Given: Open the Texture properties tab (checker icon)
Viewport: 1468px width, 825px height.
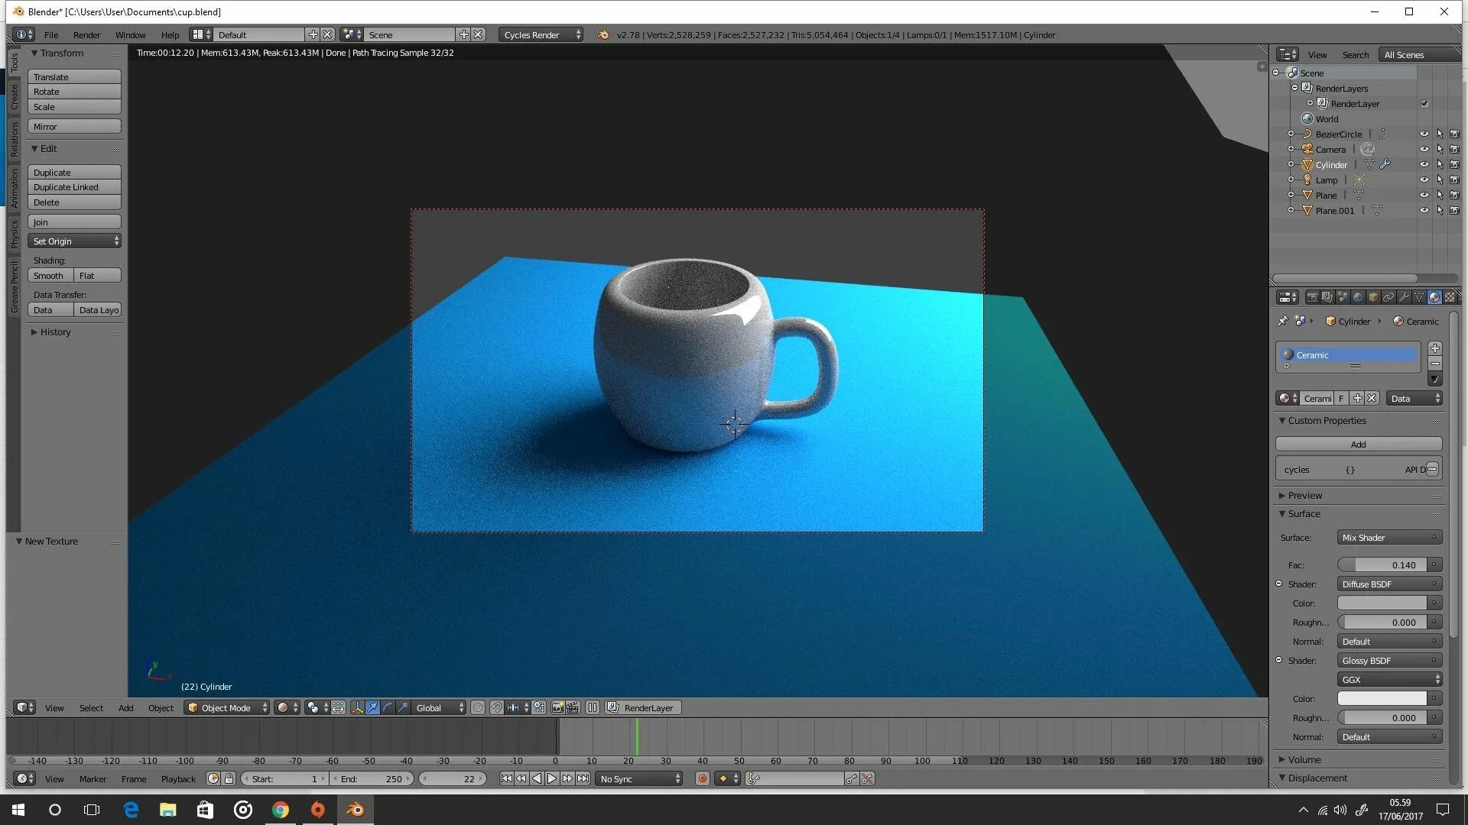Looking at the screenshot, I should (1449, 297).
